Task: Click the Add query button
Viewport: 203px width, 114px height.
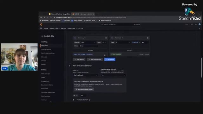Action: [79, 59]
